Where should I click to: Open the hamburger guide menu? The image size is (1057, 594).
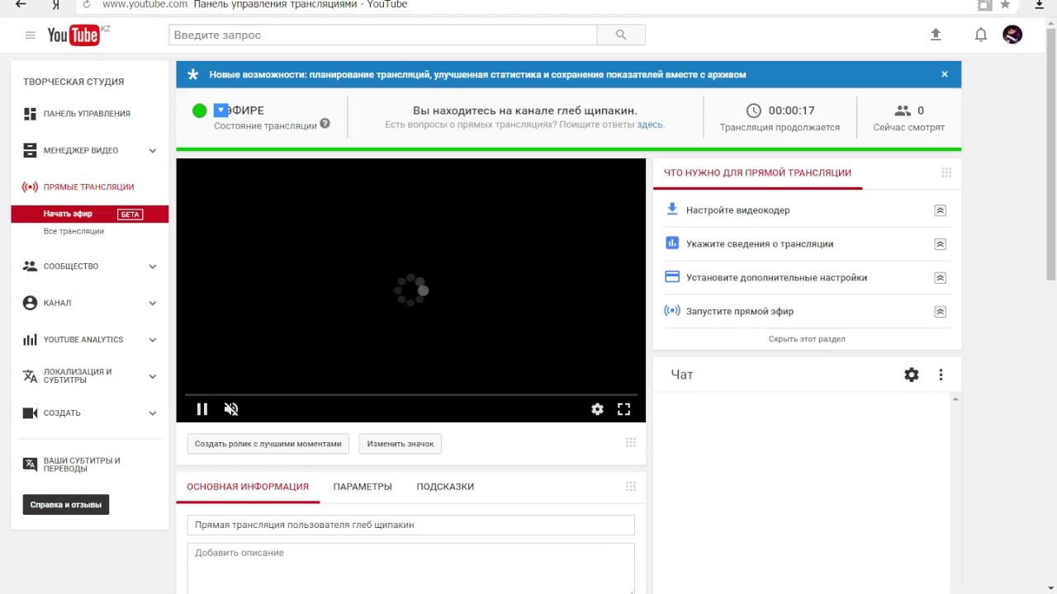(x=31, y=35)
